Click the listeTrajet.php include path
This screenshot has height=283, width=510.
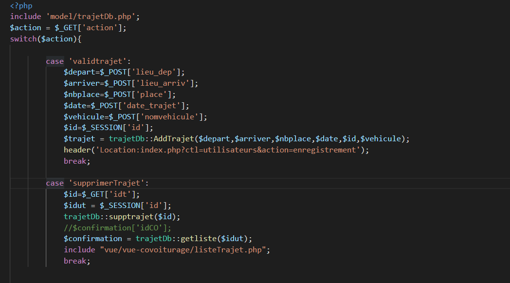(184, 250)
